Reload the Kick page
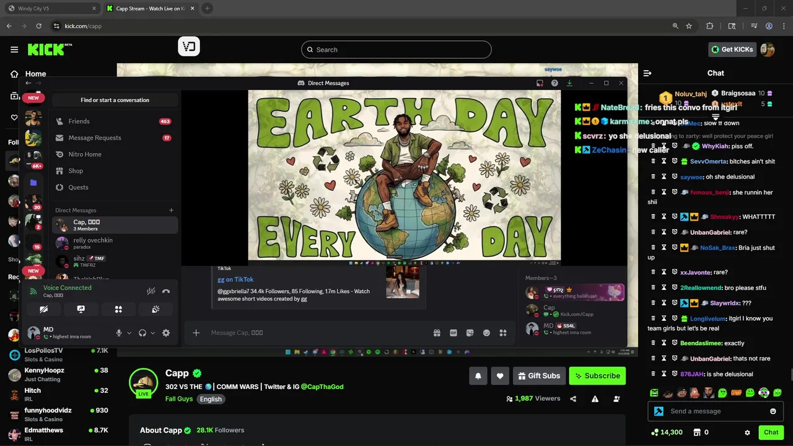793x446 pixels. (x=38, y=26)
